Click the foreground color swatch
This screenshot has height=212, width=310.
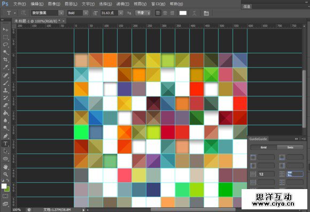click(x=4, y=186)
